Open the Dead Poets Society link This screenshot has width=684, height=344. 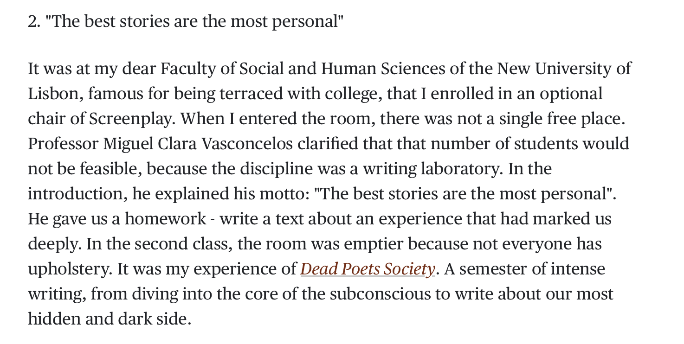368,269
